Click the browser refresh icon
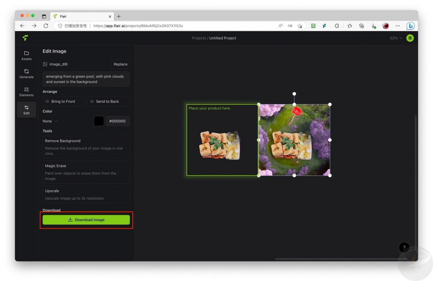This screenshot has height=281, width=433. point(46,26)
